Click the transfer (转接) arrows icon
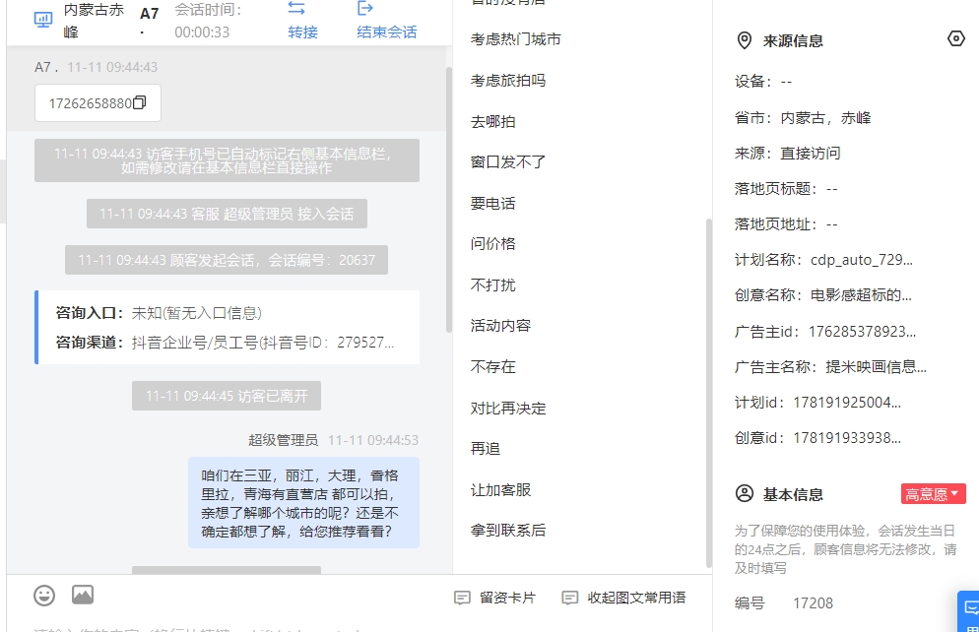979x632 pixels. [x=295, y=8]
